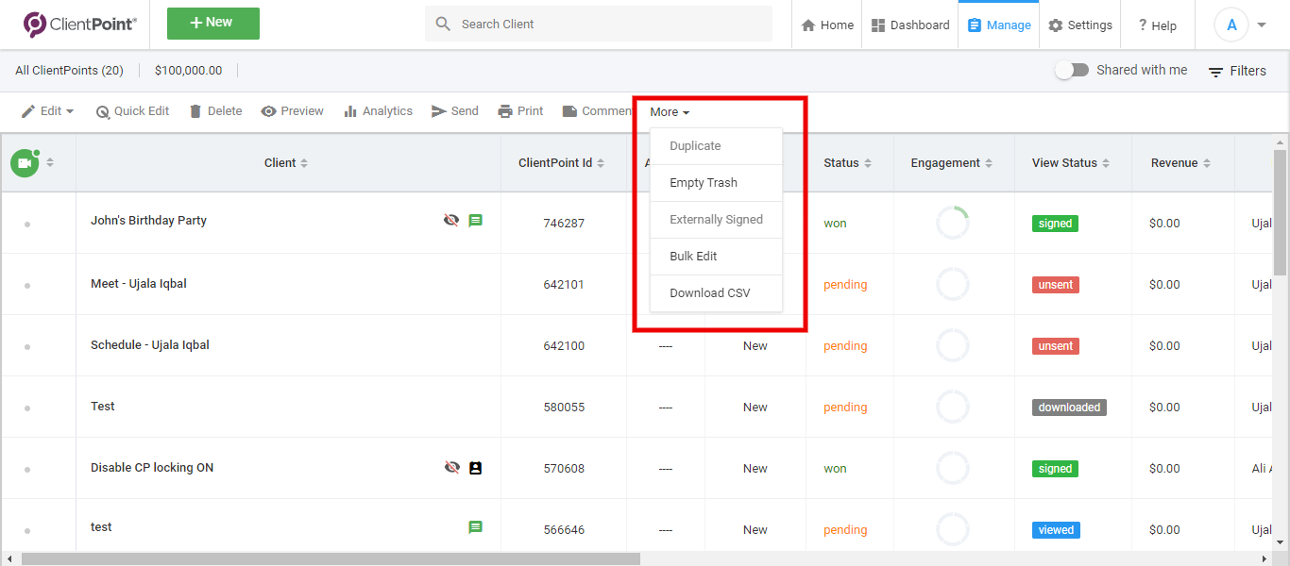Screen dimensions: 1290x566
Task: Open Analytics from the toolbar
Action: click(378, 111)
